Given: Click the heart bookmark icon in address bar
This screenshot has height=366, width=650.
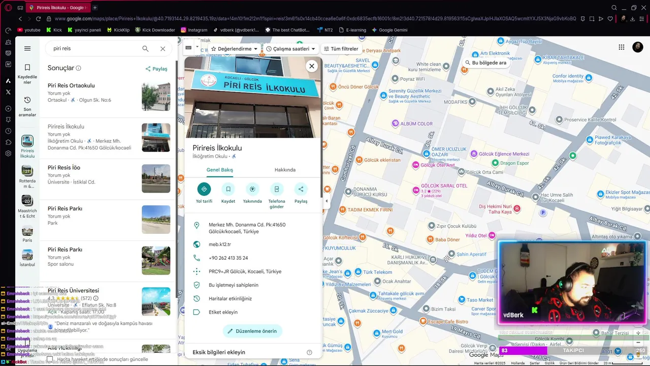Looking at the screenshot, I should pos(610,19).
